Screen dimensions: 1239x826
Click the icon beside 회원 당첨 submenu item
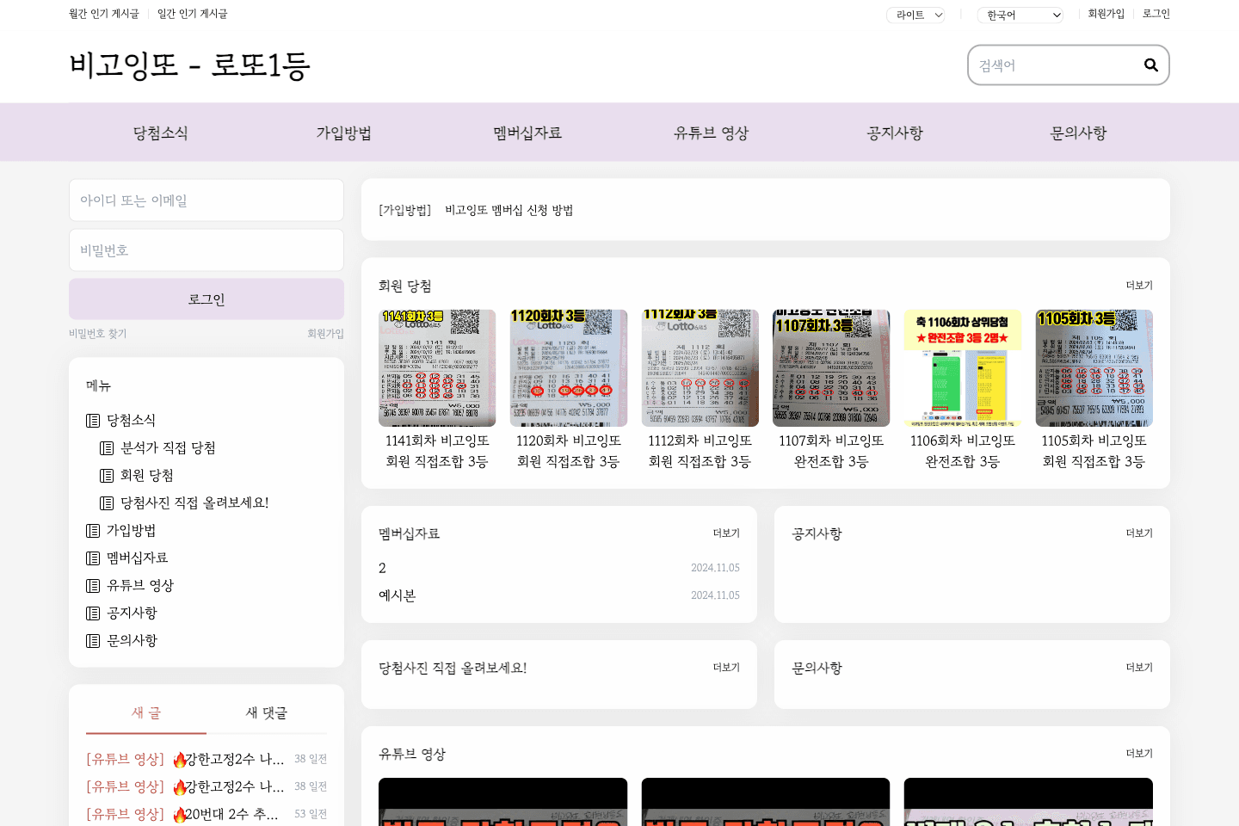108,475
